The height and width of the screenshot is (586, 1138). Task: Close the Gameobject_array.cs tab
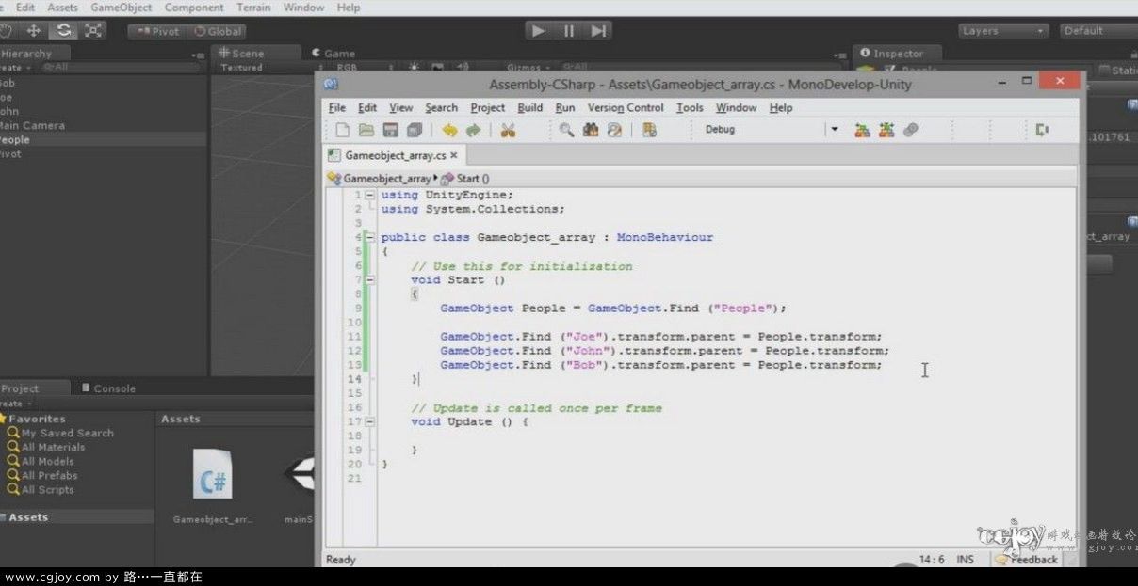pyautogui.click(x=454, y=156)
